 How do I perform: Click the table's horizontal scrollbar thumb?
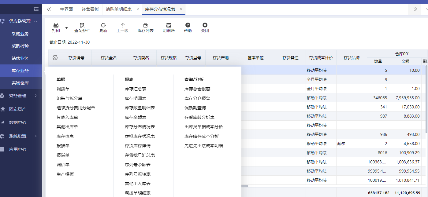245,186
